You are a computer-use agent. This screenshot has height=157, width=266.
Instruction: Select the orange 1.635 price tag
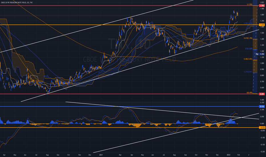[x=262, y=25]
